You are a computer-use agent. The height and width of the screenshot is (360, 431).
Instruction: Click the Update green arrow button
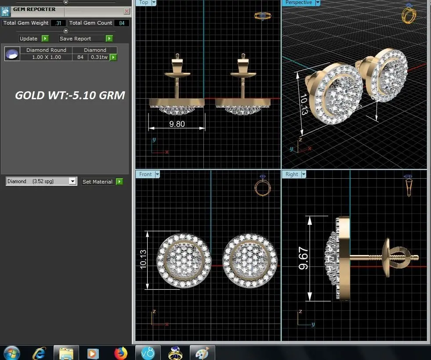45,39
